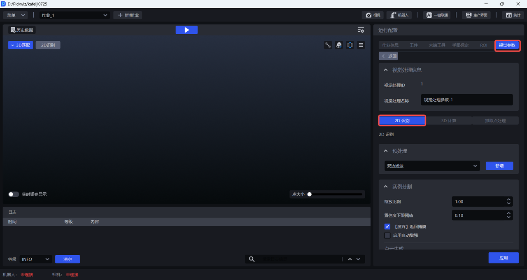This screenshot has width=527, height=280.
Task: Click the 应用 apply button
Action: 503,258
